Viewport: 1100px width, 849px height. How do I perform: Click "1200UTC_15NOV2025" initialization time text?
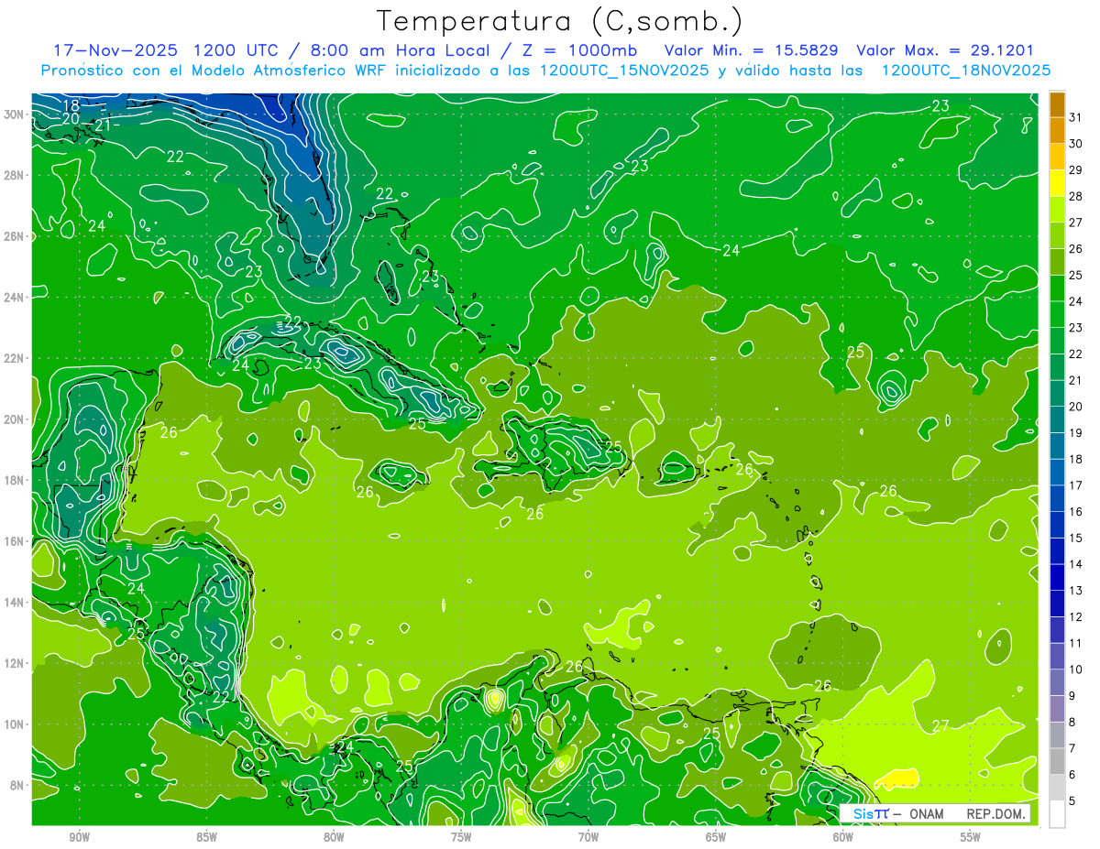(x=623, y=71)
